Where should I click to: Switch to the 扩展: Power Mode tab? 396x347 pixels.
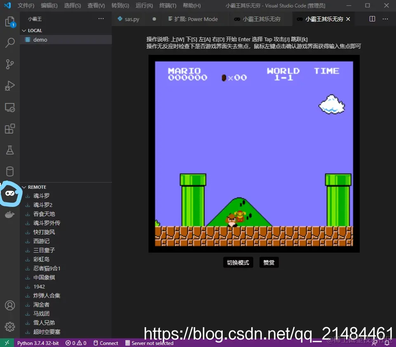196,19
